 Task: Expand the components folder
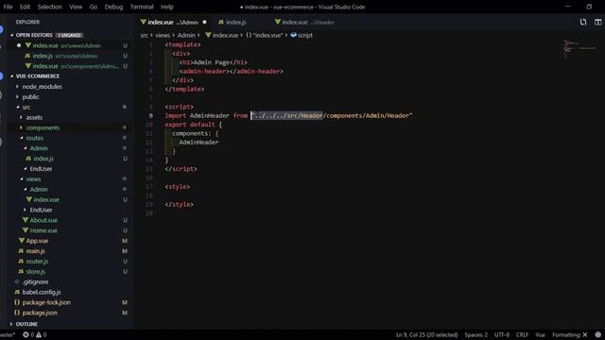coord(43,127)
